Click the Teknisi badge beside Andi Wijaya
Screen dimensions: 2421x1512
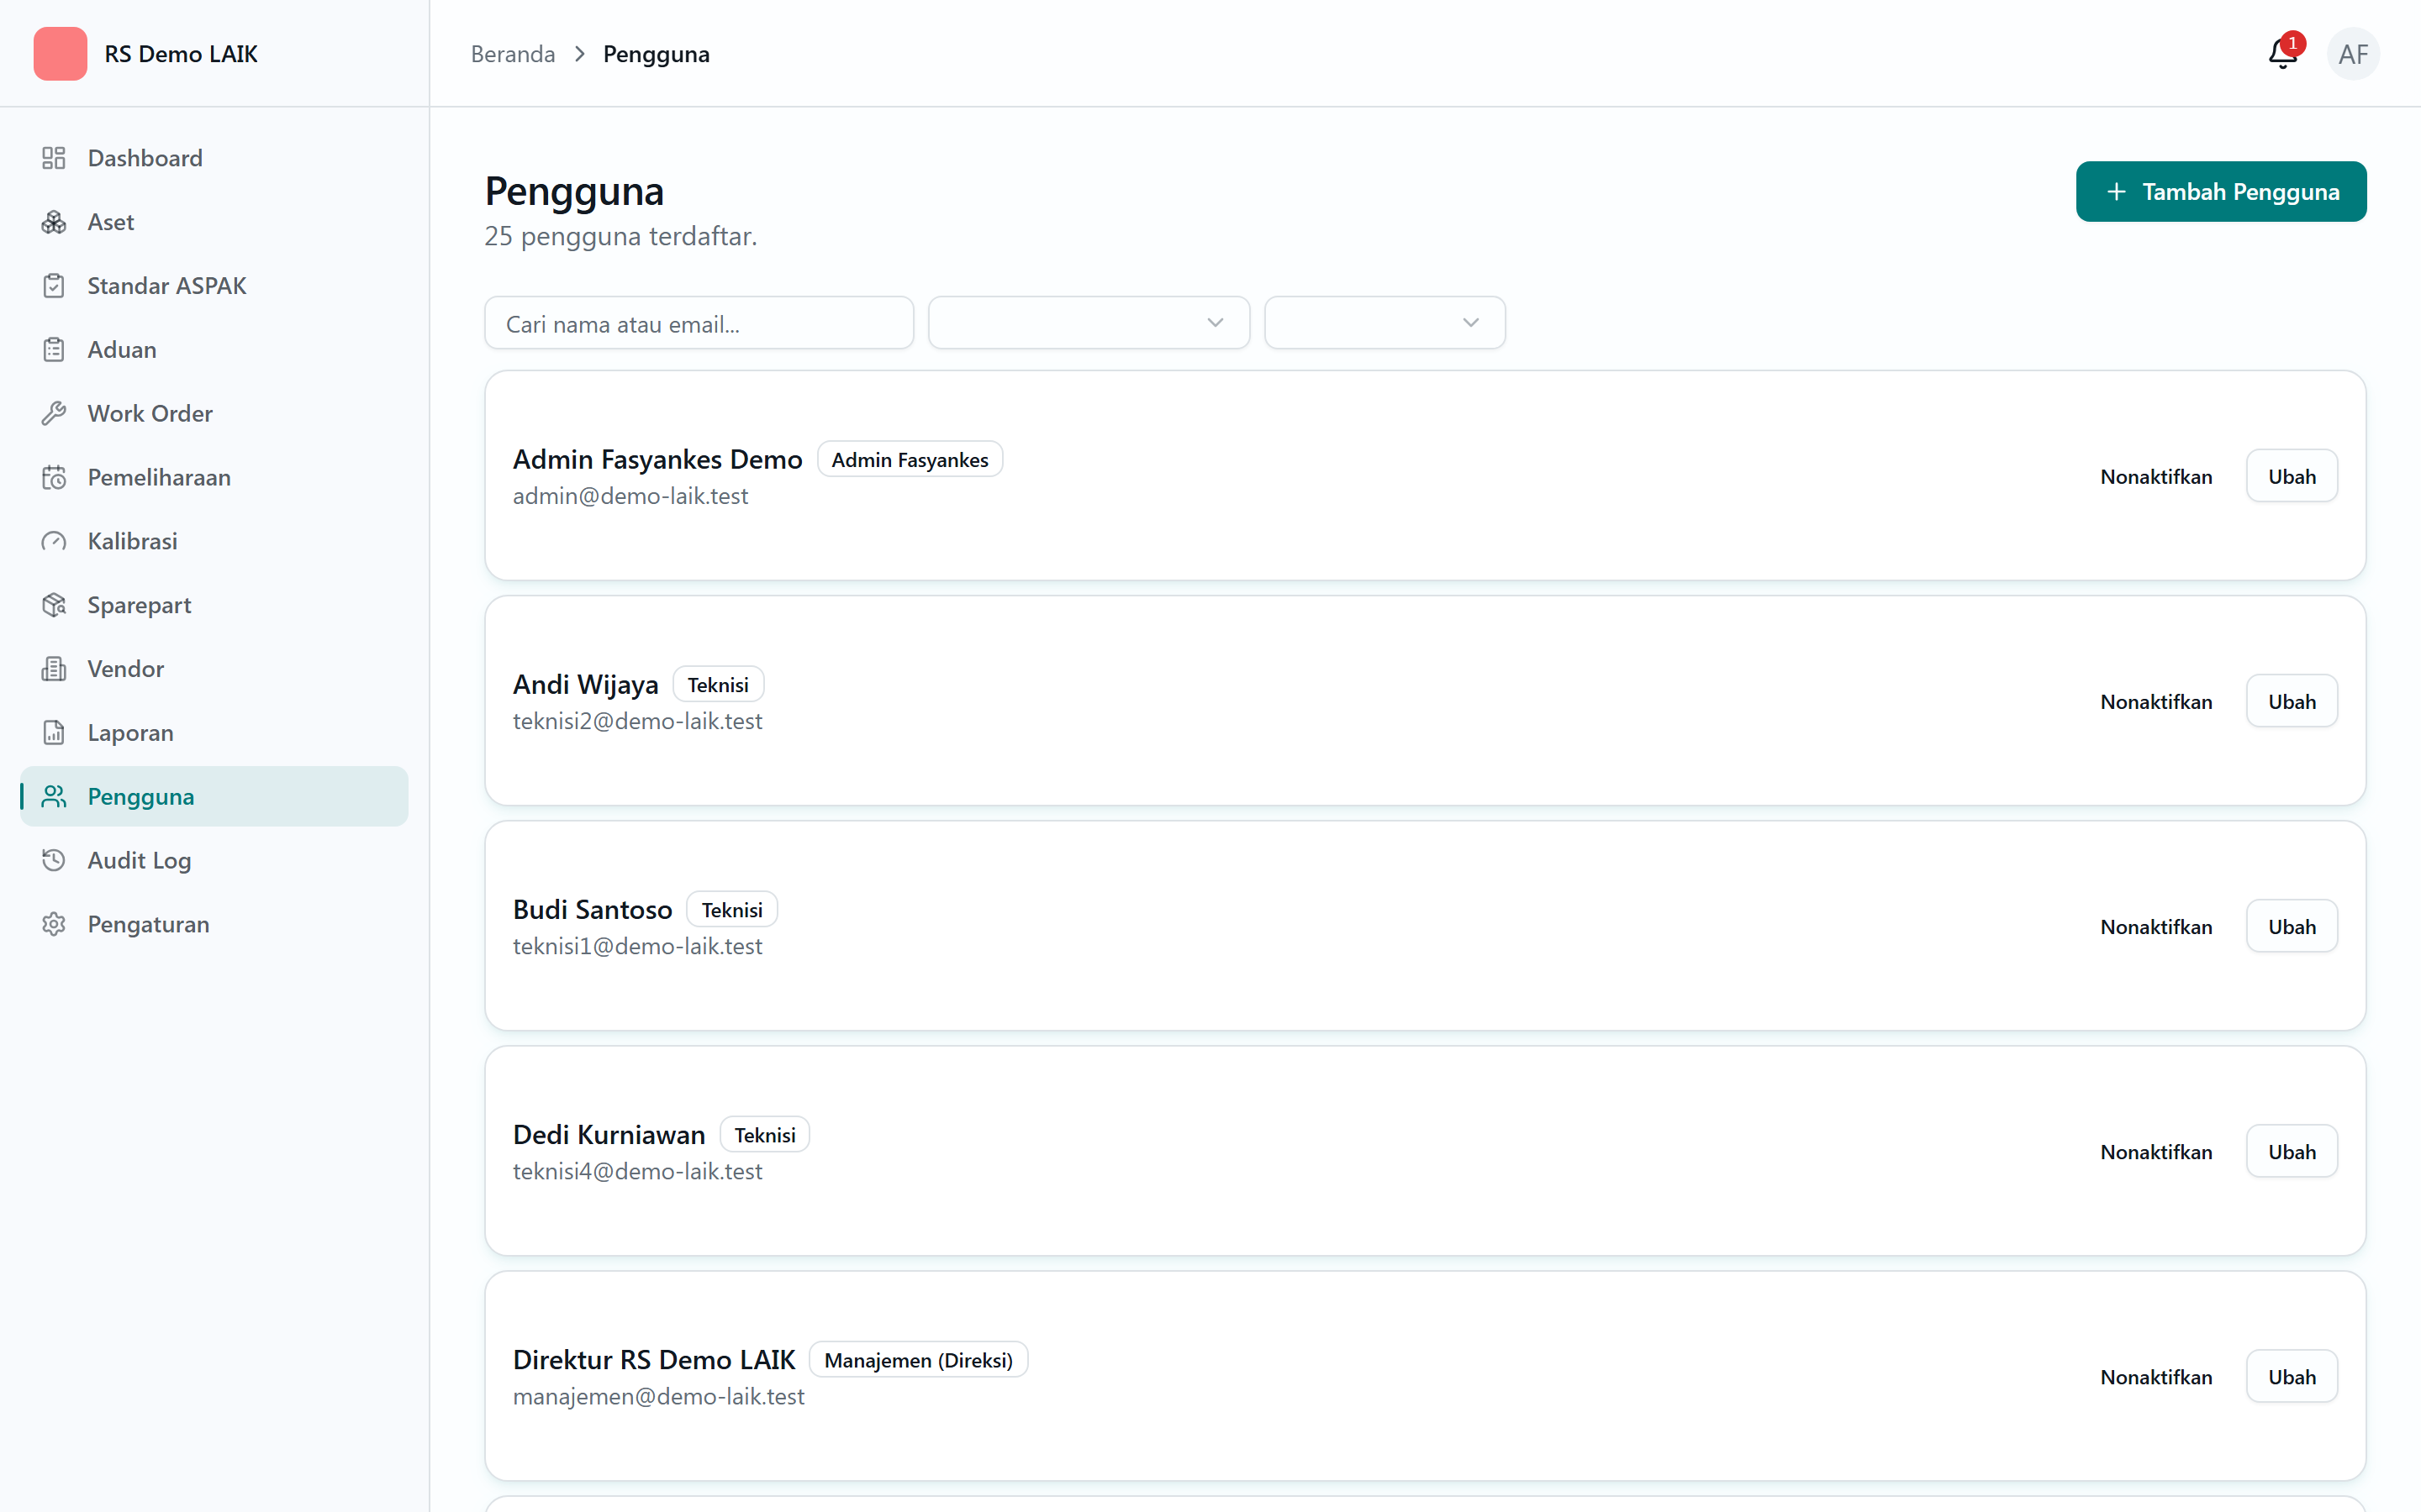pyautogui.click(x=718, y=684)
